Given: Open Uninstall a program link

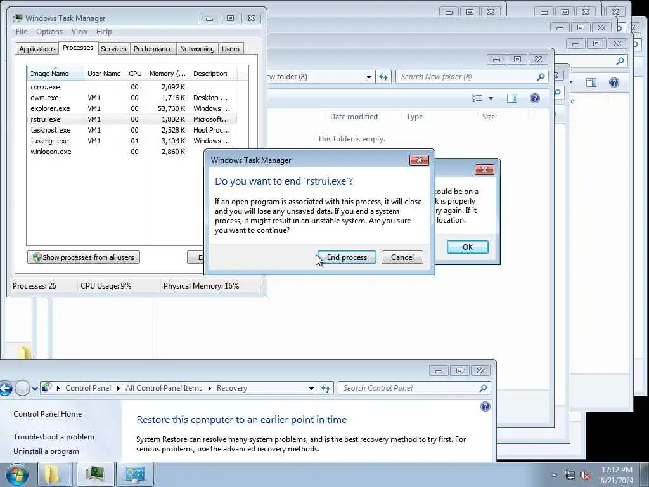Looking at the screenshot, I should click(x=46, y=451).
